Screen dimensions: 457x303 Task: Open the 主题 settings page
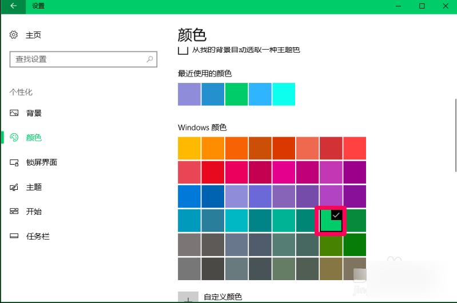(34, 187)
